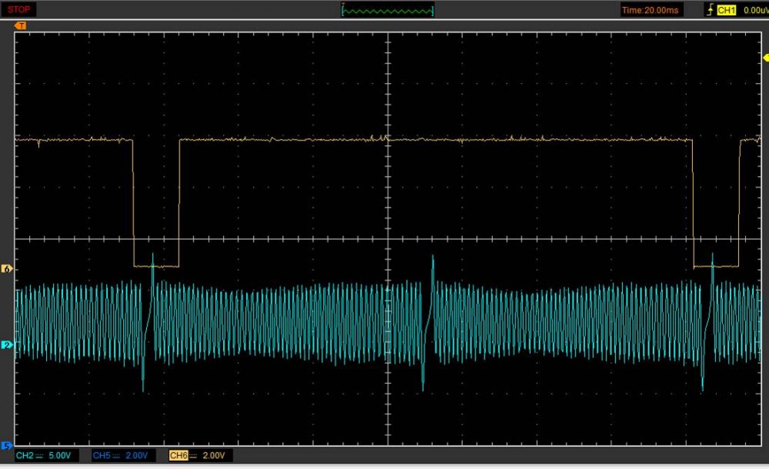Image resolution: width=769 pixels, height=469 pixels.
Task: Click the CH6 coupling symbol
Action: (x=192, y=456)
